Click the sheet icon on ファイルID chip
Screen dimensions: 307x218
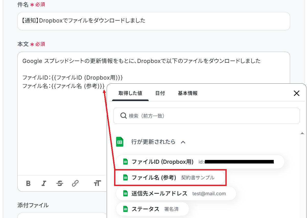tap(125, 162)
